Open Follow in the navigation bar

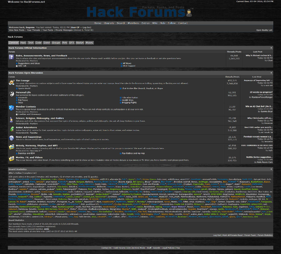pyautogui.click(x=172, y=23)
